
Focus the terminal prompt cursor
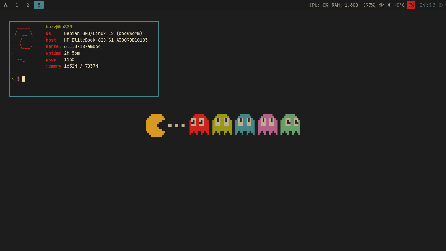[24, 79]
